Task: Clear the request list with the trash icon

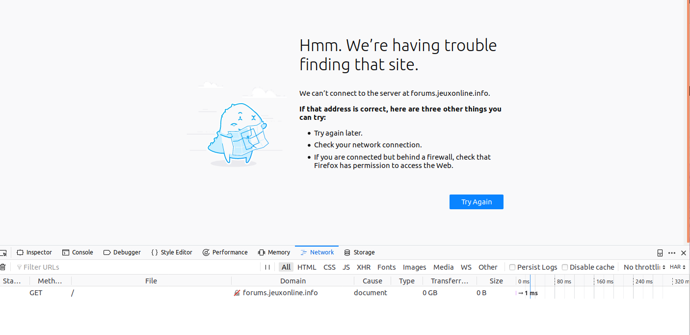Action: [3, 267]
